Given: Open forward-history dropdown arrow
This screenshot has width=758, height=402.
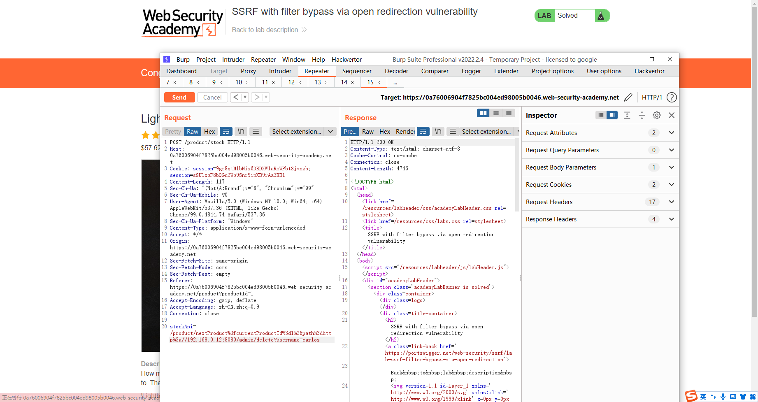Looking at the screenshot, I should tap(266, 98).
